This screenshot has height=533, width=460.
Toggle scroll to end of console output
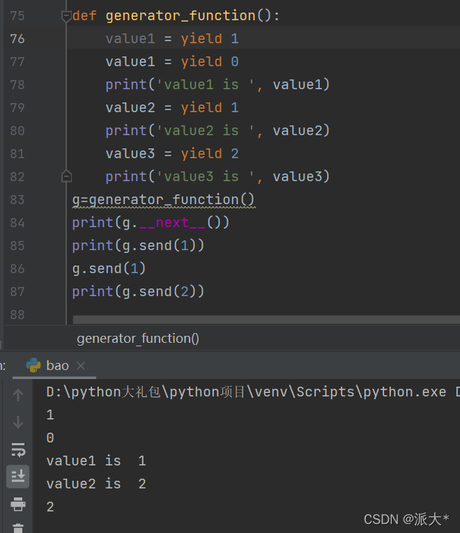click(x=18, y=477)
